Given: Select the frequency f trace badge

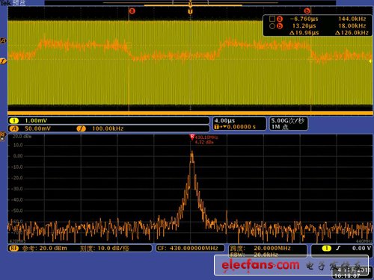Looking at the screenshot, I should (82, 128).
